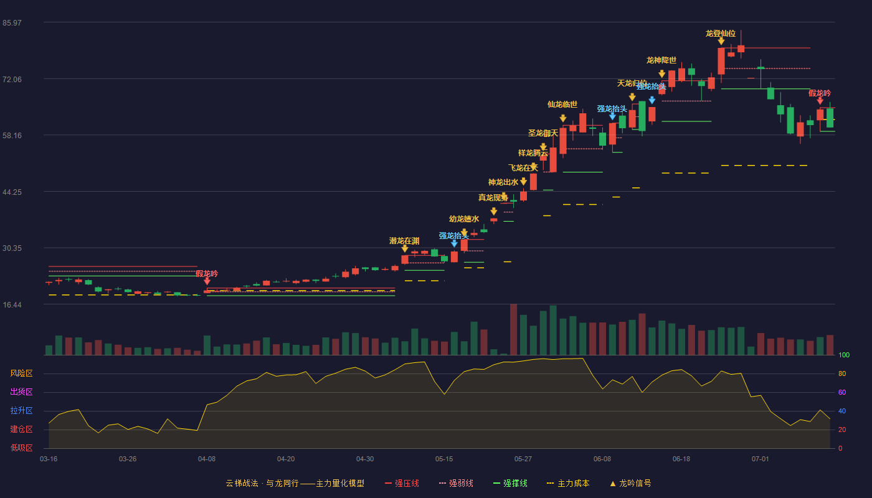
Task: Click the 强龙抬头 marker right of 仙龙临世
Action: point(612,116)
